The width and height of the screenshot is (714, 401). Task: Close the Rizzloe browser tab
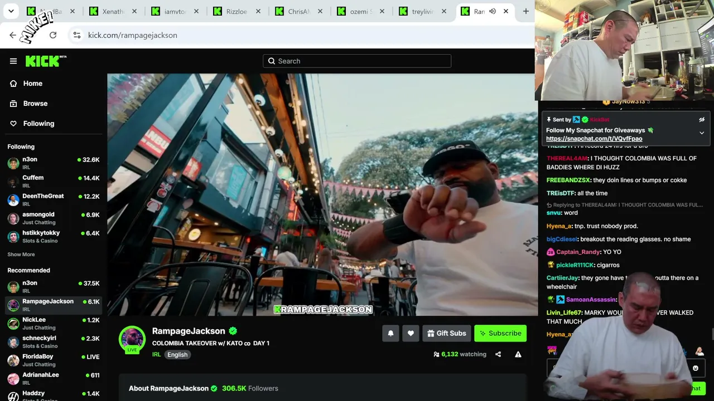tap(258, 11)
